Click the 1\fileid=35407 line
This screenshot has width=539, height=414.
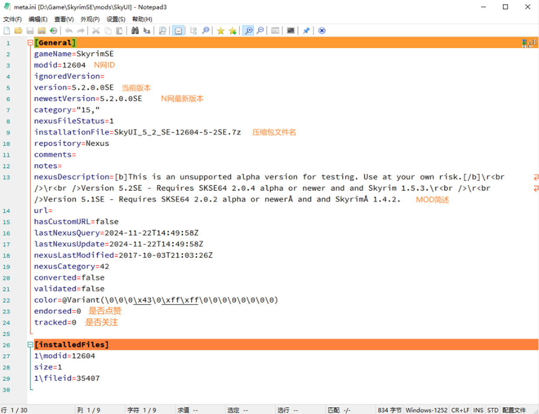click(x=67, y=378)
